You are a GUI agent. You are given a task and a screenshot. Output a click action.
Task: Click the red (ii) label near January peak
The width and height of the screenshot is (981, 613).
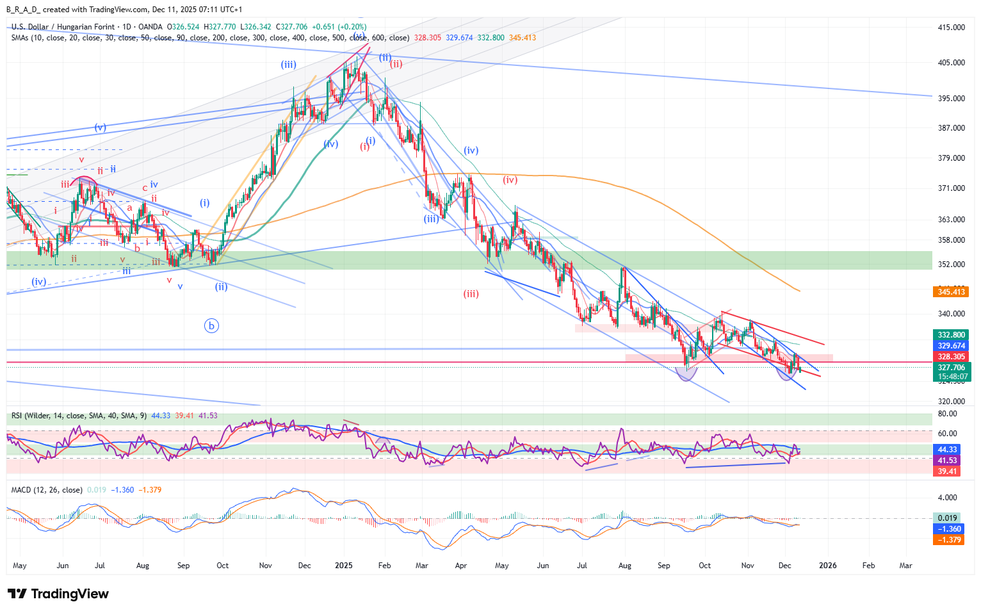pos(396,64)
